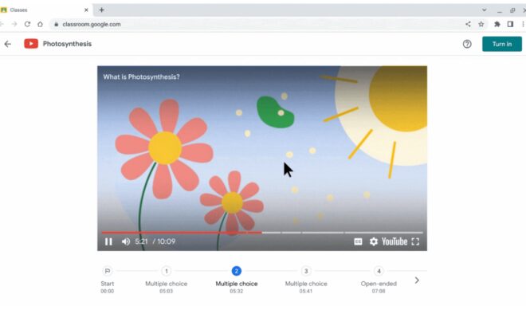Bookmark this page with the star icon
This screenshot has height=310, width=526.
pyautogui.click(x=481, y=24)
